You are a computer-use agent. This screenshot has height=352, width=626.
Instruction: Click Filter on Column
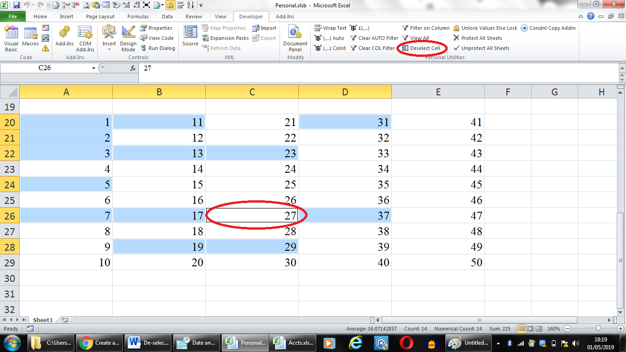coord(426,28)
